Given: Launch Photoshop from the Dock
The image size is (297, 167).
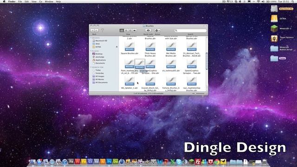Looking at the screenshot, I should click(x=109, y=162).
